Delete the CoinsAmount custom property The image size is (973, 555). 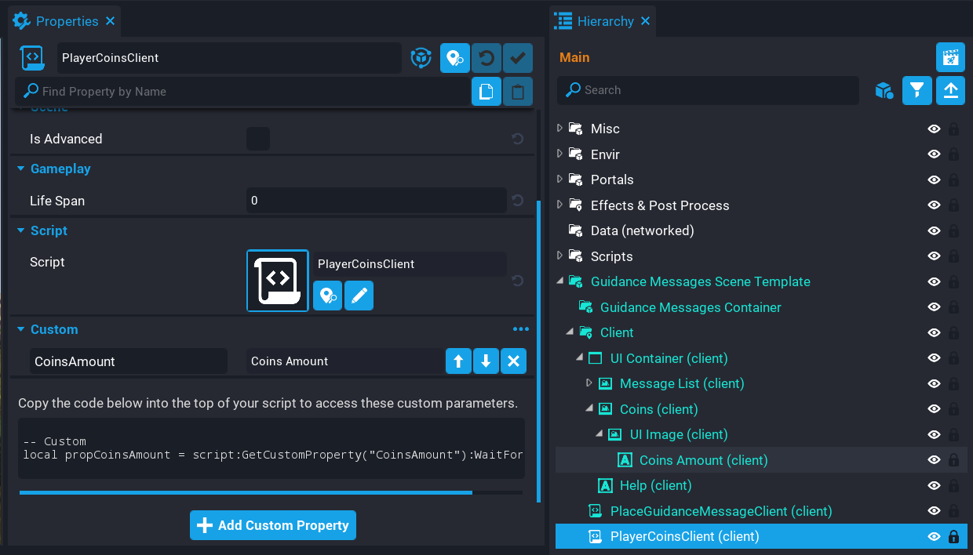pyautogui.click(x=513, y=361)
